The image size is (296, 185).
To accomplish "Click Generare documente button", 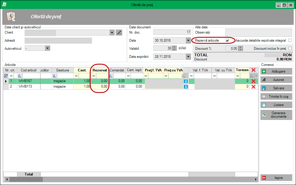I will [276, 115].
